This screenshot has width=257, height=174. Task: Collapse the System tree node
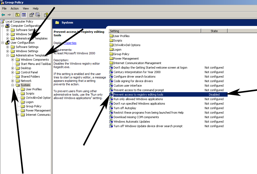point(13,85)
